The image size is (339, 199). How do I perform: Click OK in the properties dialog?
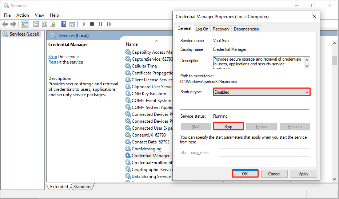(245, 174)
